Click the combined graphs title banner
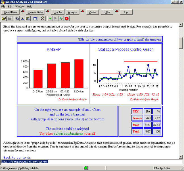 point(90,39)
